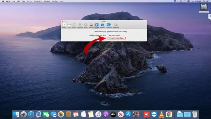Launch Google Chrome from the Dock
The height and width of the screenshot is (119, 211).
click(x=169, y=114)
